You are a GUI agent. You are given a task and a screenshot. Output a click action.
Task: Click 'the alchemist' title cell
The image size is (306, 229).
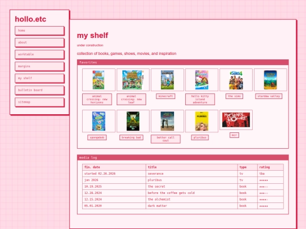point(192,200)
